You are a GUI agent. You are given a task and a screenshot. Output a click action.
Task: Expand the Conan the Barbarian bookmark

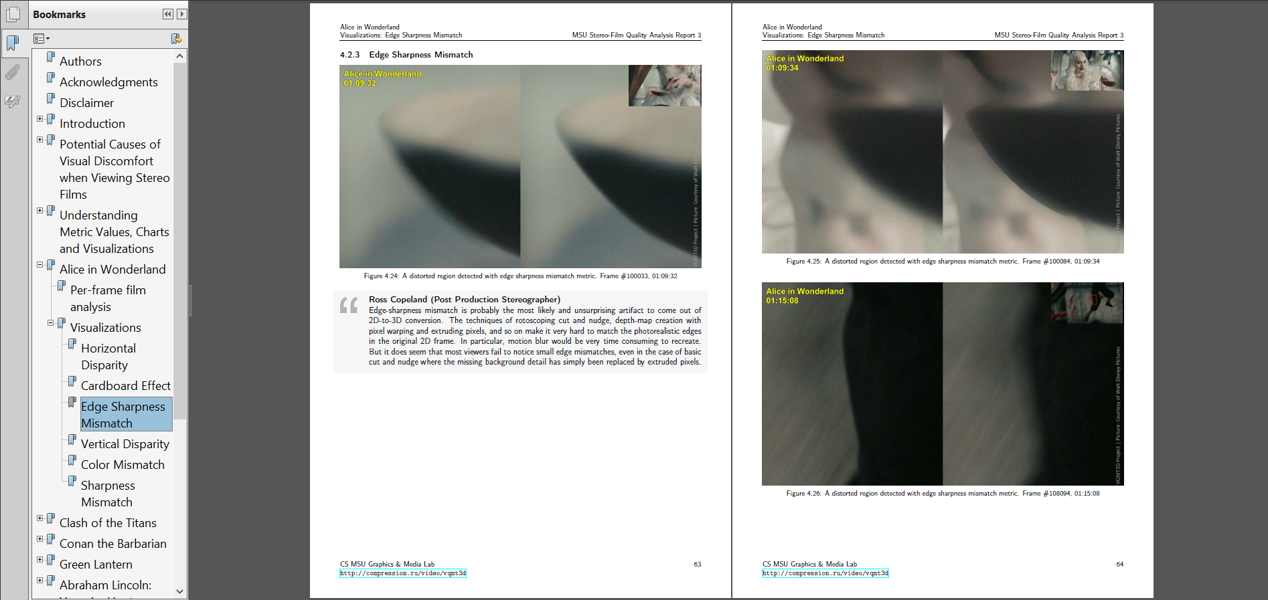(40, 539)
